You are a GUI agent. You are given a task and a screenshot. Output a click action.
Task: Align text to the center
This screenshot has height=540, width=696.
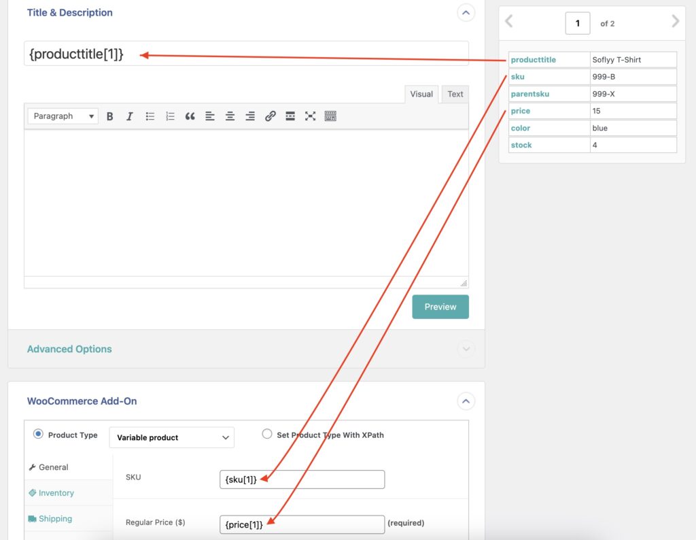point(229,116)
